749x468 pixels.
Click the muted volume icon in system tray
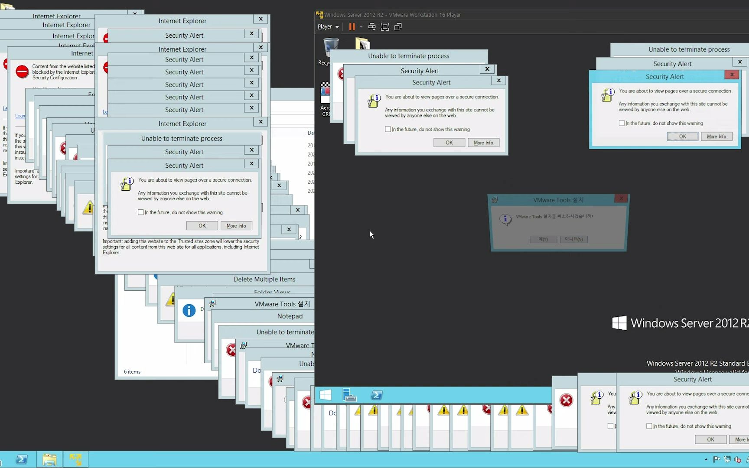click(x=738, y=460)
